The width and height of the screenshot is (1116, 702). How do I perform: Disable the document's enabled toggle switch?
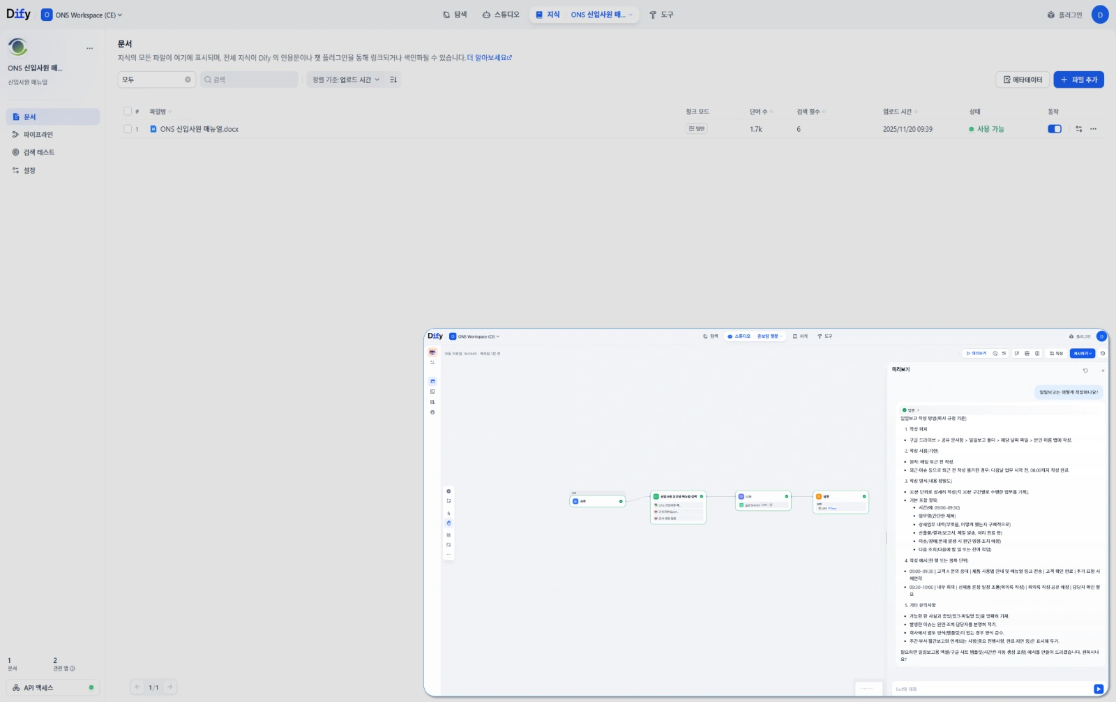click(x=1055, y=129)
